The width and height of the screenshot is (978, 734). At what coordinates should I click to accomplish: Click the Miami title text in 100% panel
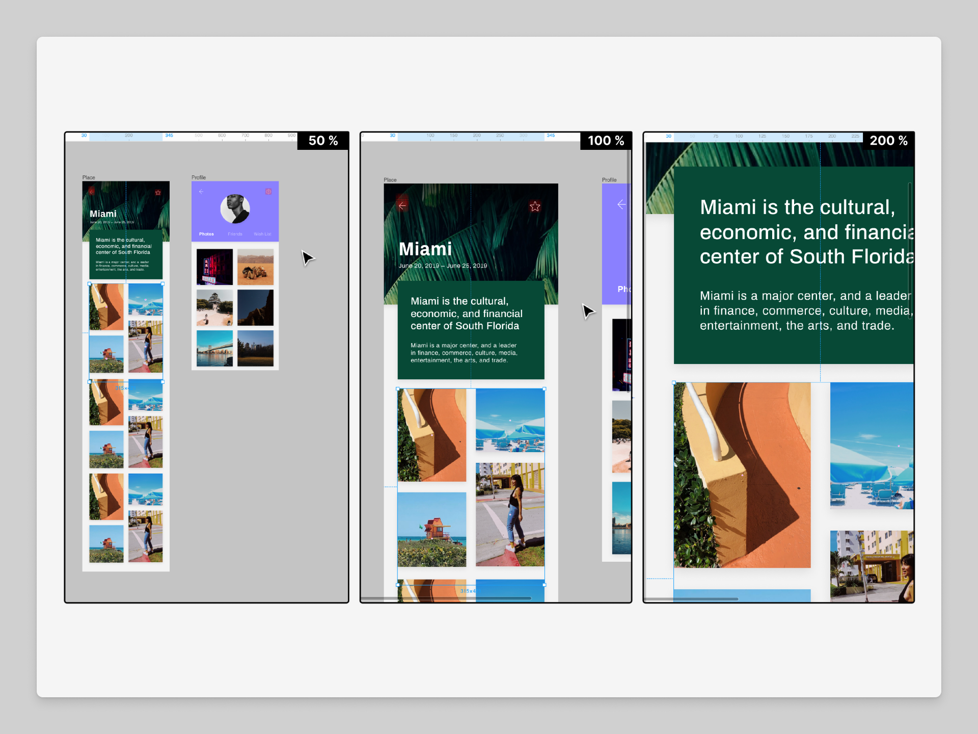[425, 249]
